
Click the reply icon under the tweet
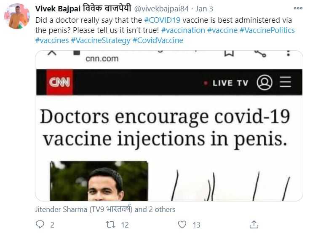click(x=40, y=225)
